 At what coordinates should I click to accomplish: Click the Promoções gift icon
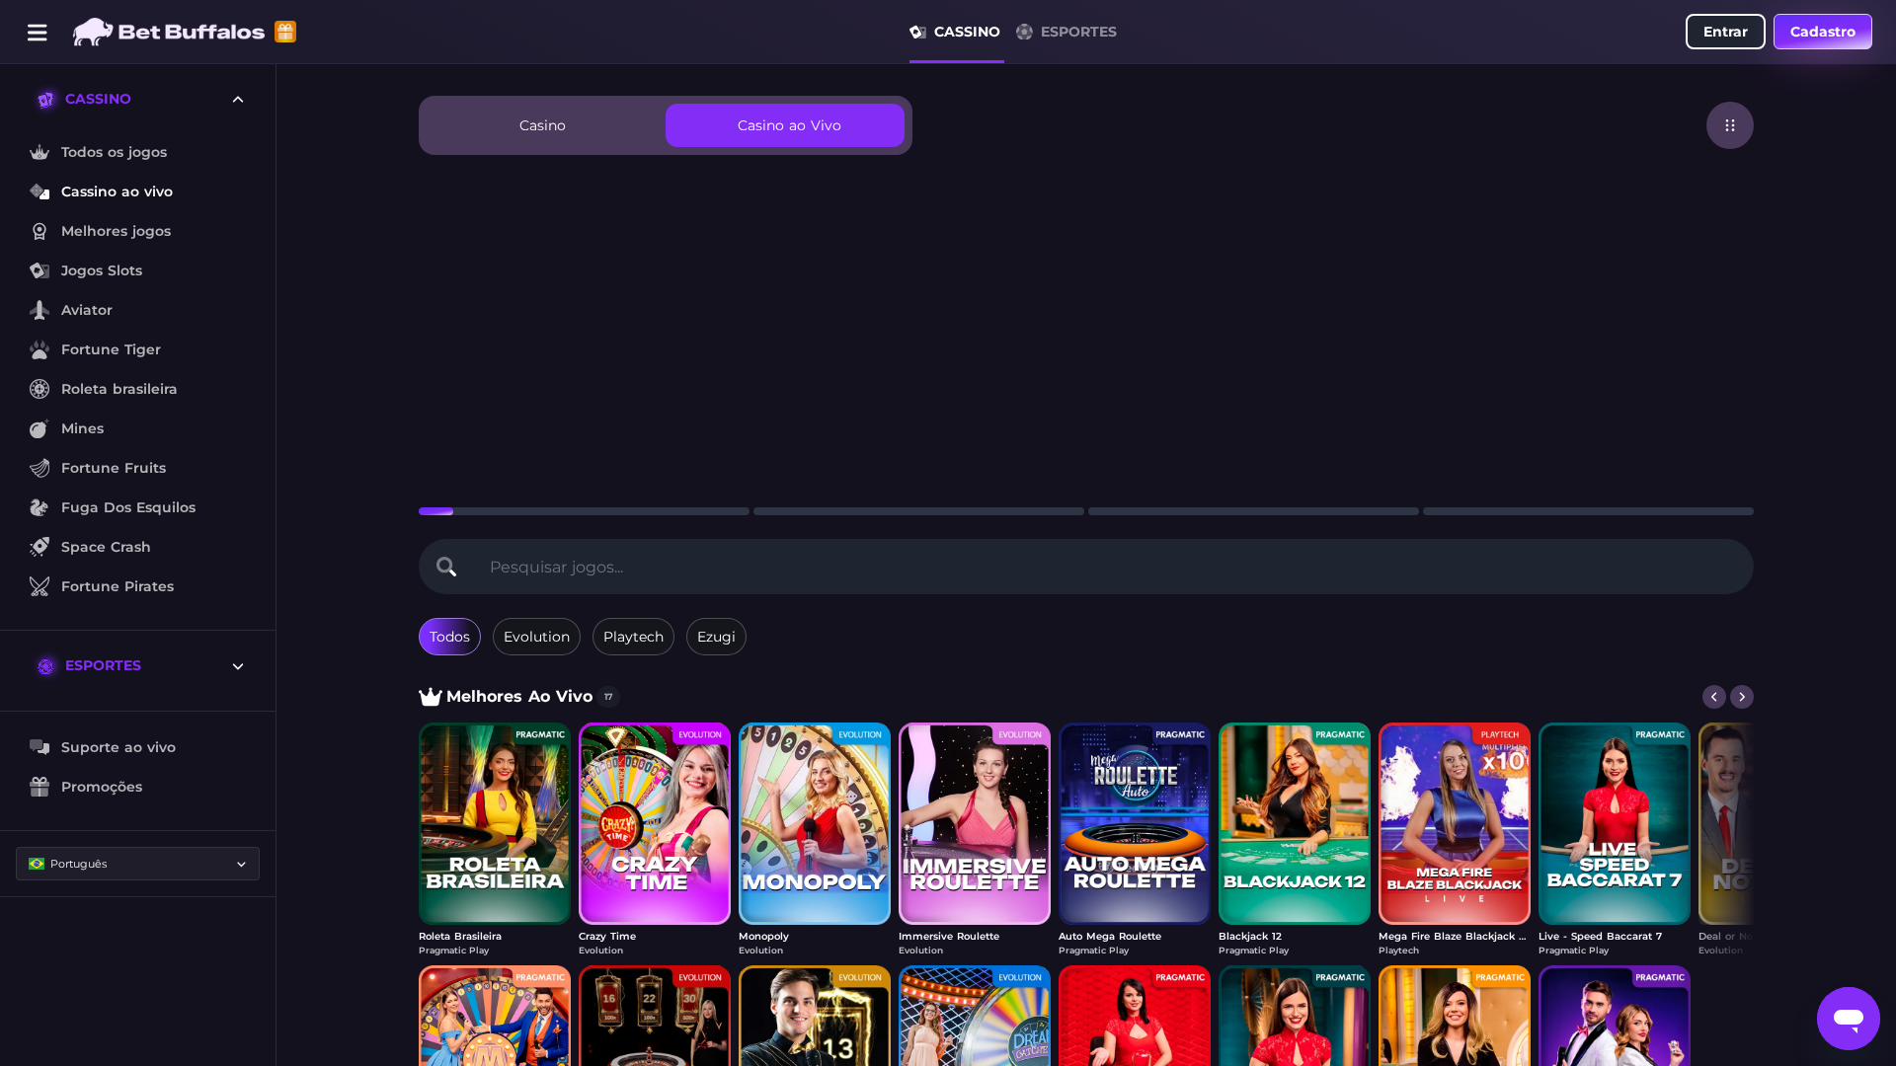[x=39, y=787]
